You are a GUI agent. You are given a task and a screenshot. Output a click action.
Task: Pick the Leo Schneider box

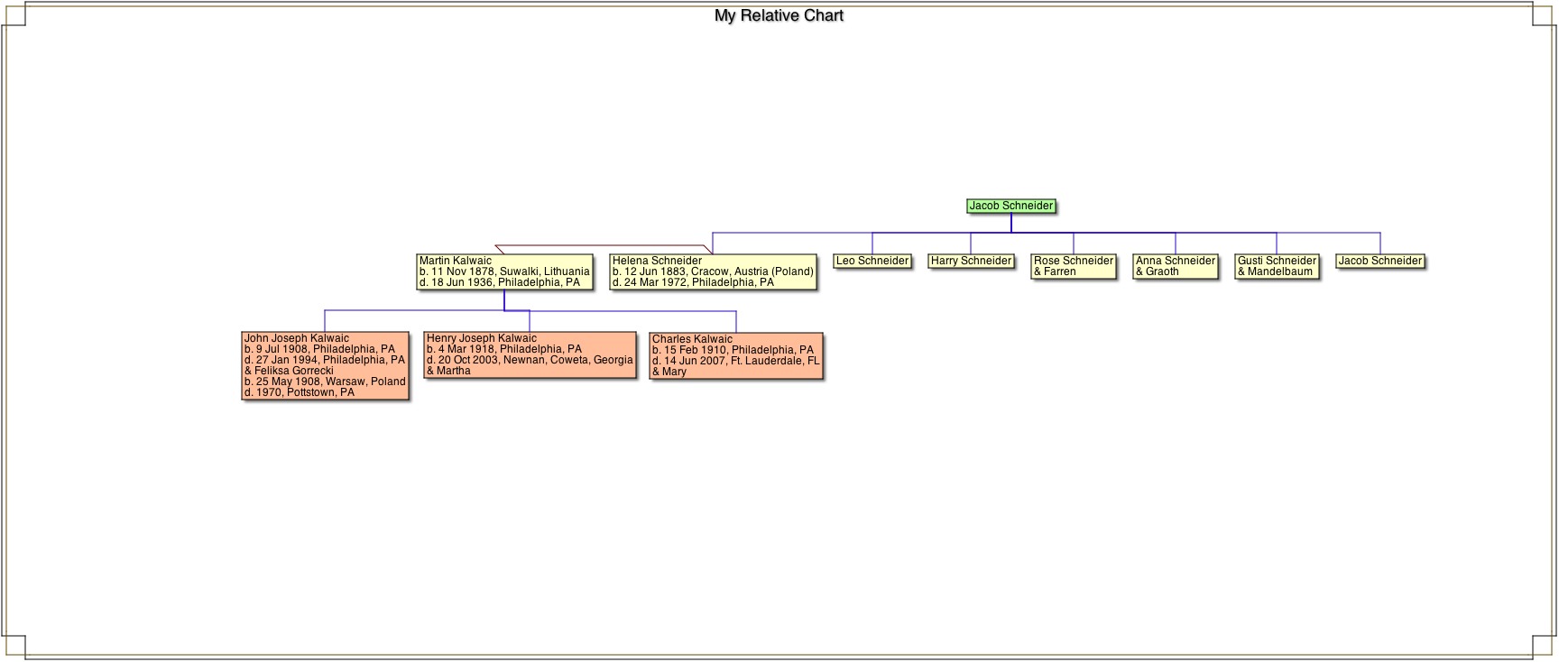[872, 262]
